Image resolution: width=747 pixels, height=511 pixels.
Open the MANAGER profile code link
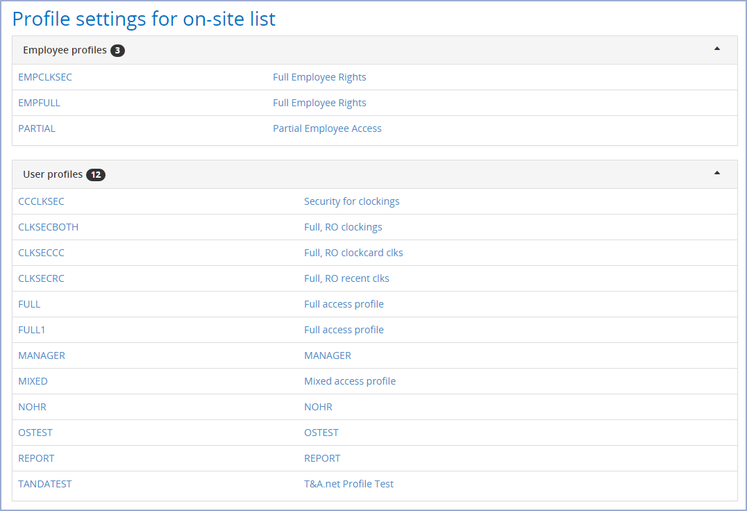pos(42,355)
